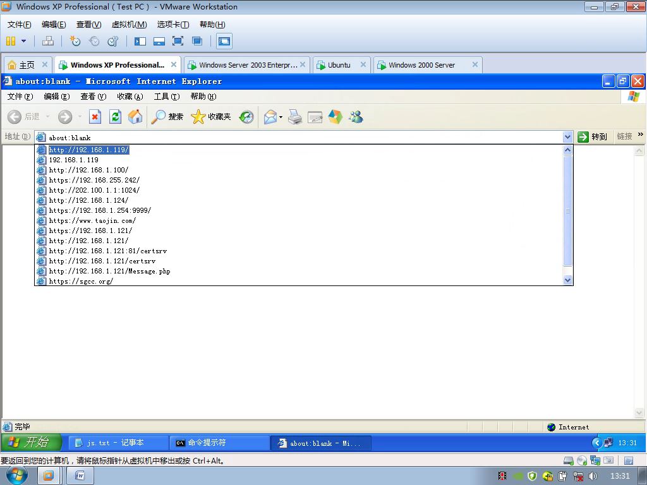Image resolution: width=647 pixels, height=485 pixels.
Task: Click the VMware pause virtual machine icon
Action: [11, 41]
